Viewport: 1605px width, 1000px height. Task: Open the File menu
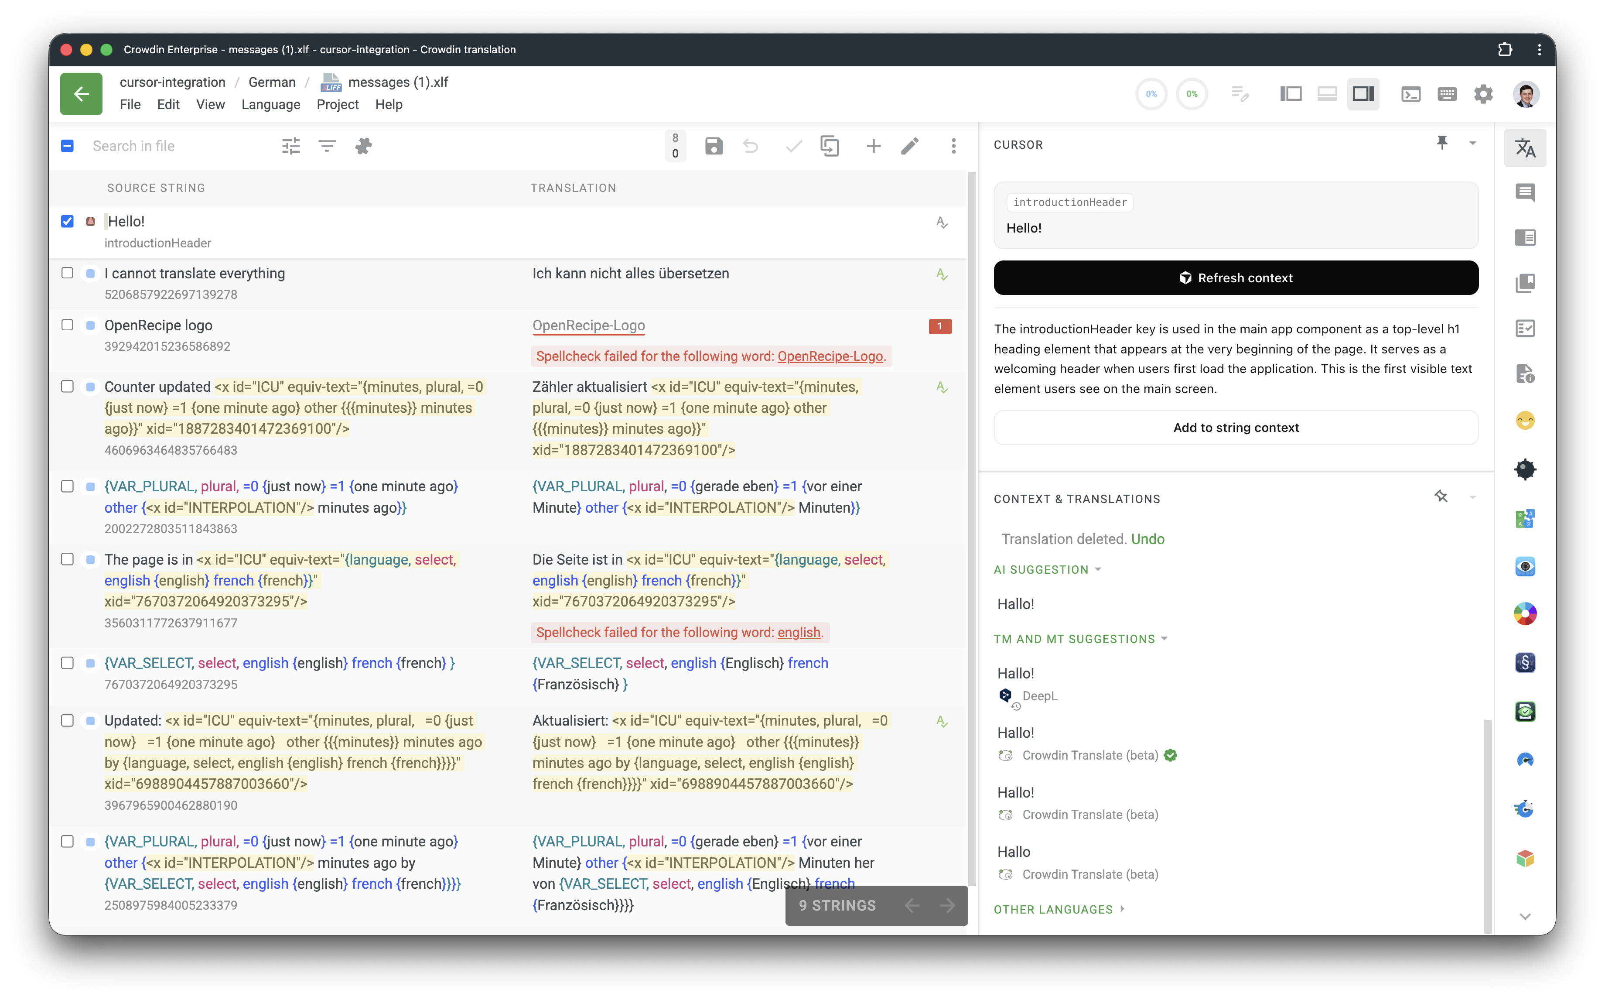point(130,105)
